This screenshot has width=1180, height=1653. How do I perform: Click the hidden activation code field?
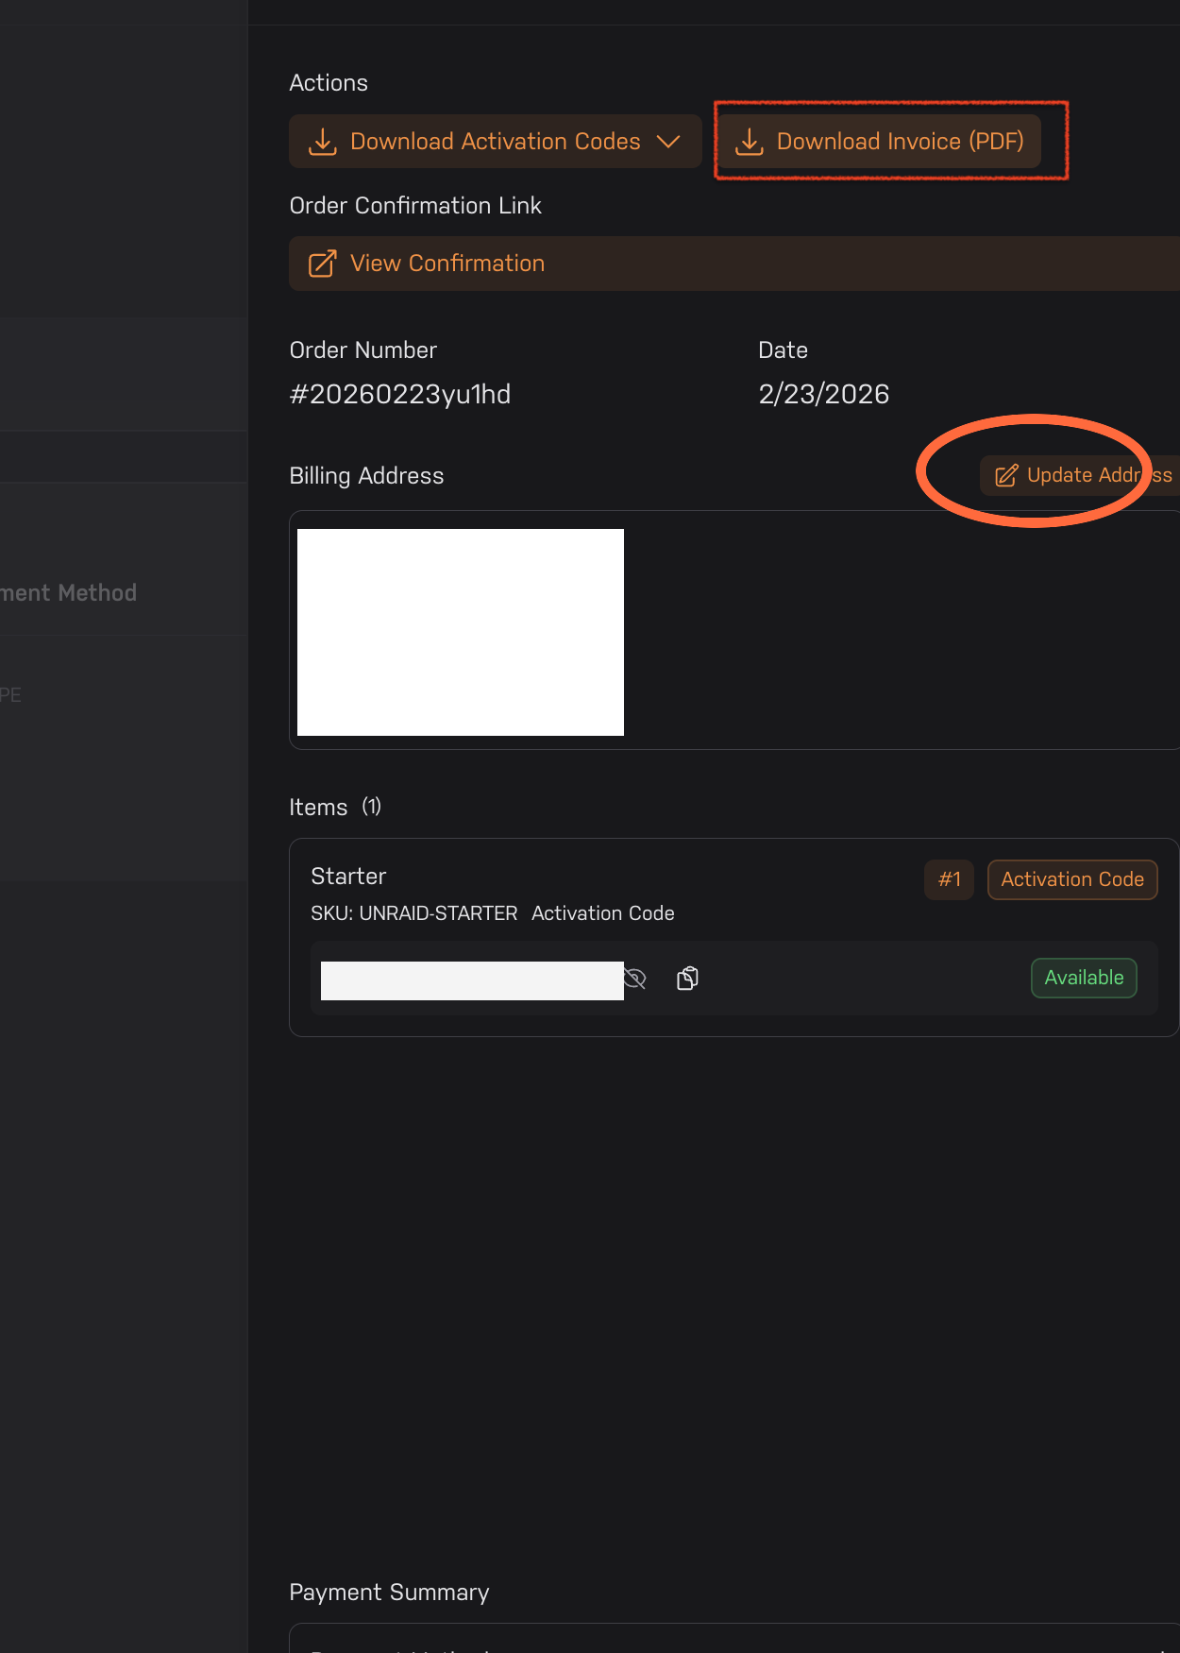tap(472, 980)
